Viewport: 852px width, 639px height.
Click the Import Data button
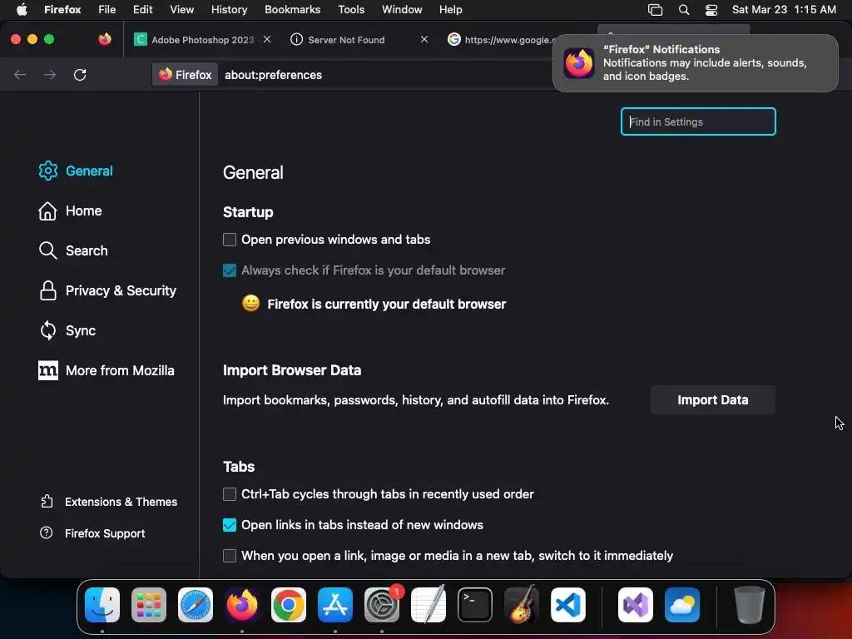coord(712,400)
